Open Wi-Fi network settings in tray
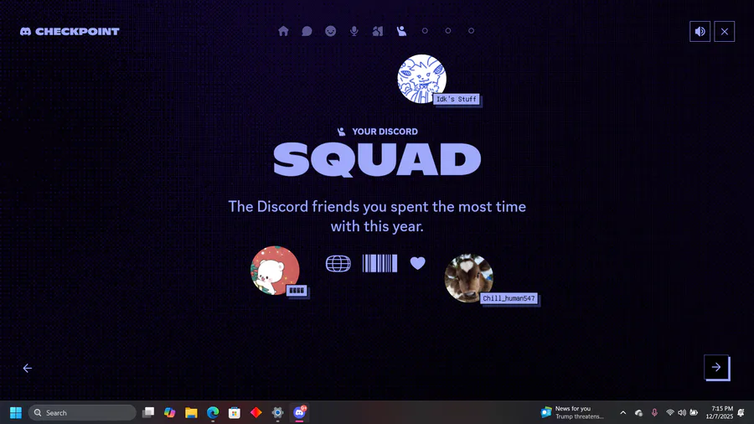The height and width of the screenshot is (424, 754). 670,412
